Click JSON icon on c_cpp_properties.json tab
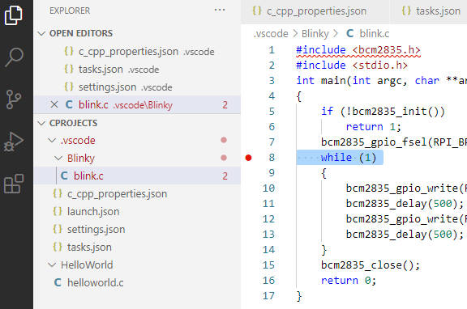The width and height of the screenshot is (467, 309). click(x=257, y=11)
